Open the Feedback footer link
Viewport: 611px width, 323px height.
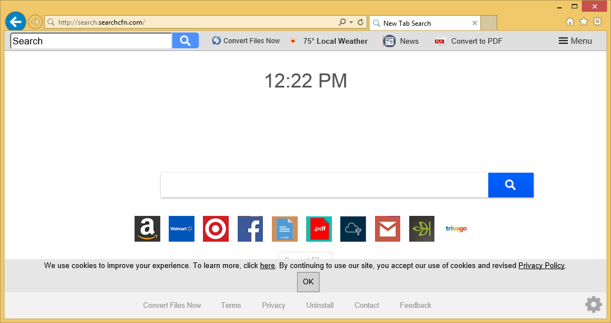(415, 305)
